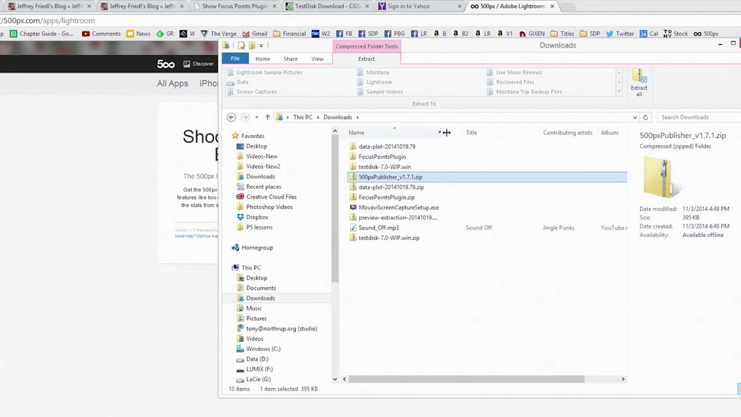
Task: Open the Quick Access Toolbar customize dropdown
Action: point(261,46)
